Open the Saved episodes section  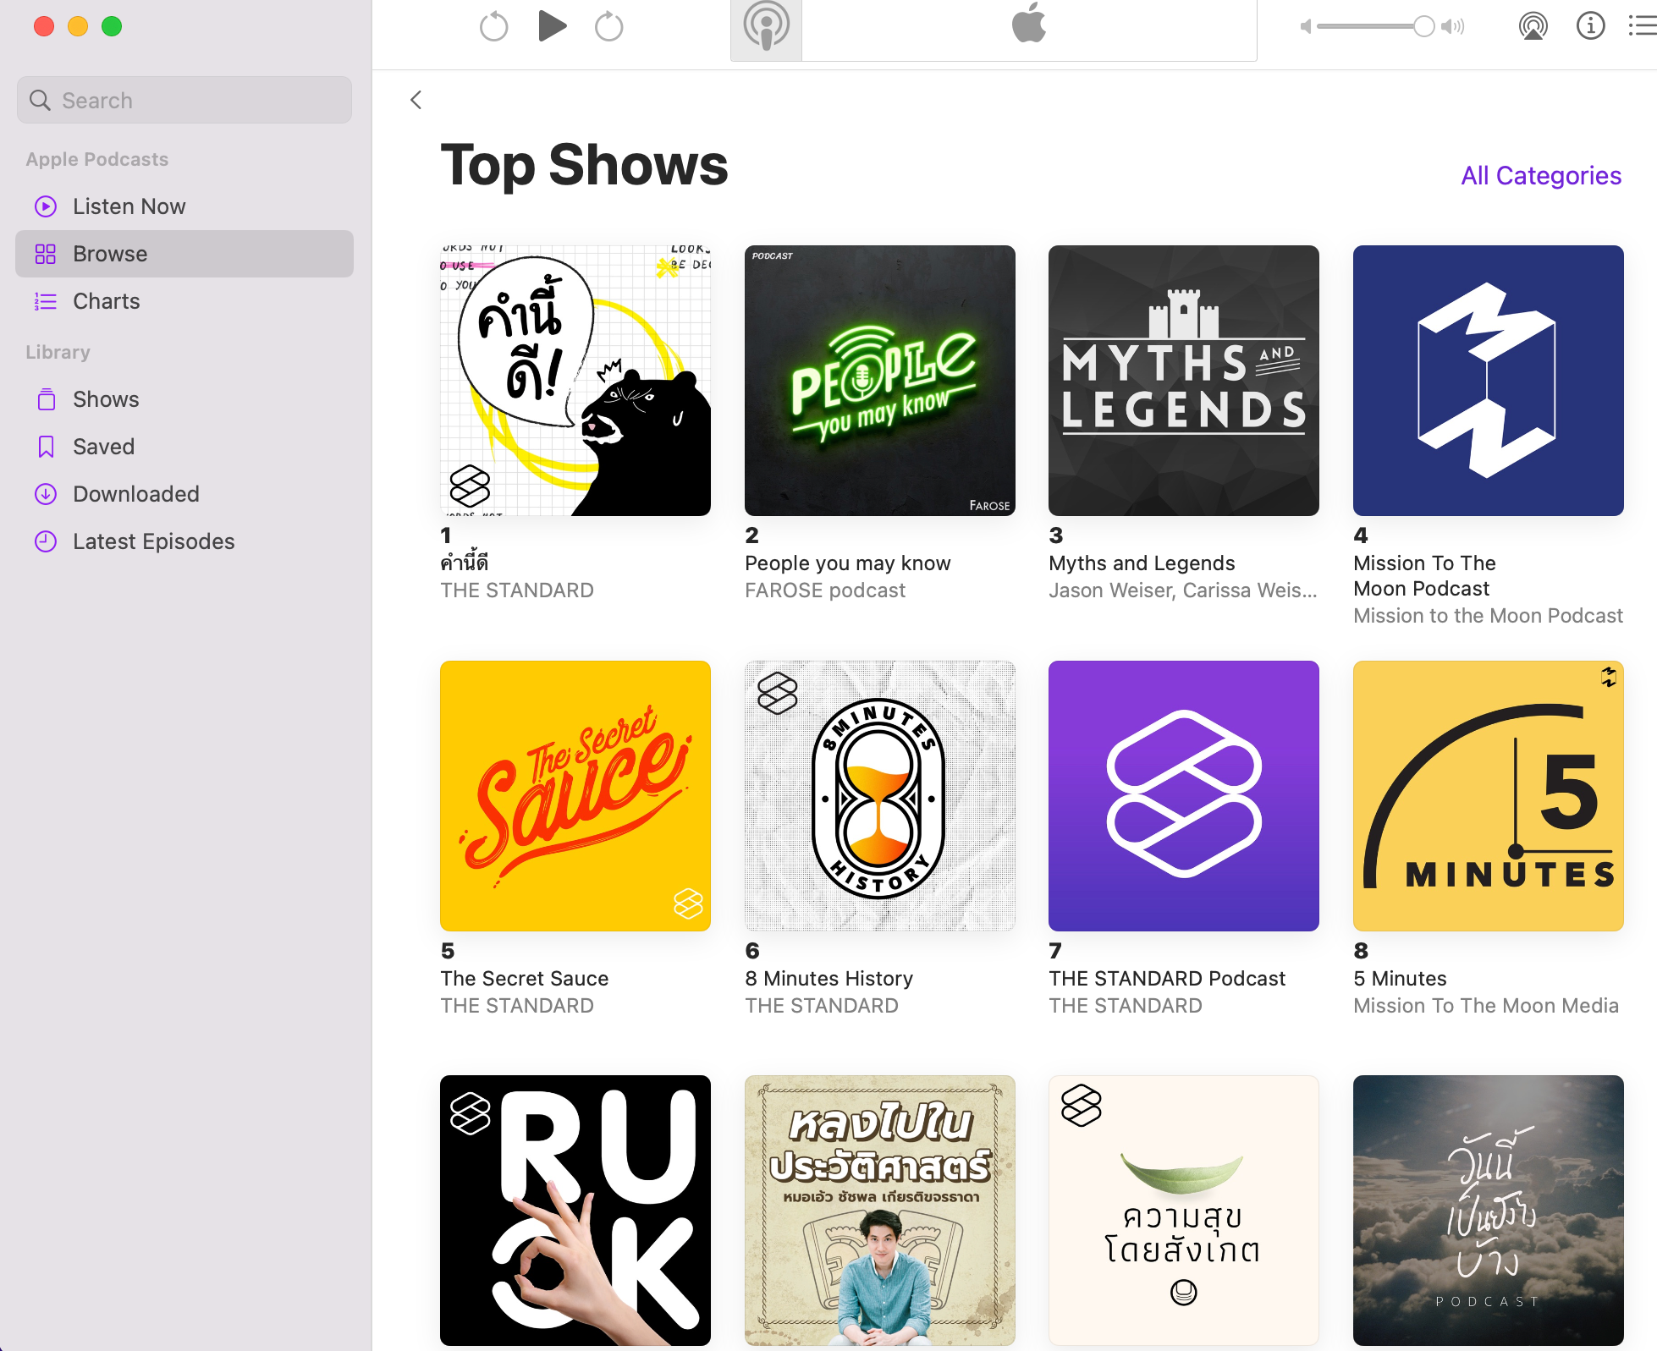click(103, 447)
